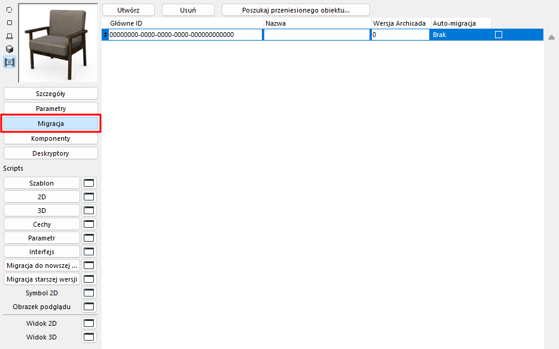Image resolution: width=559 pixels, height=349 pixels.
Task: Open the Interfejs script window icon
Action: (x=88, y=251)
